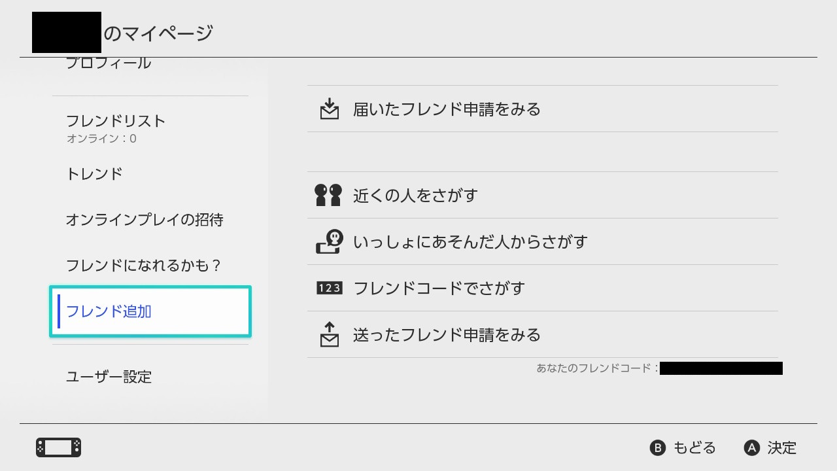Click the B button icon
Viewport: 837px width, 471px height.
tap(657, 447)
